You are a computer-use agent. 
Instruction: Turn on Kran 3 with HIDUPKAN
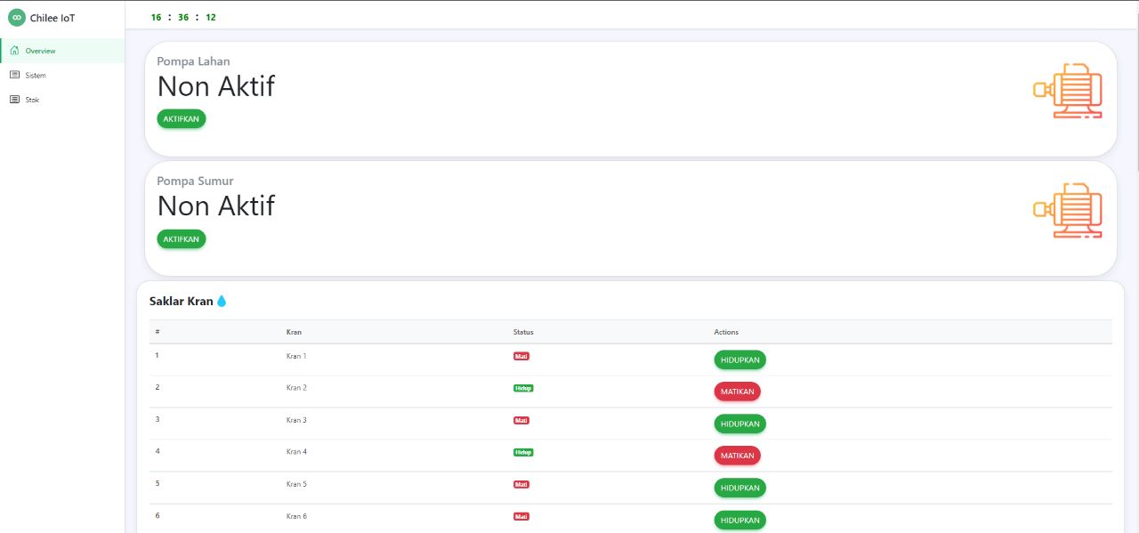pos(739,424)
